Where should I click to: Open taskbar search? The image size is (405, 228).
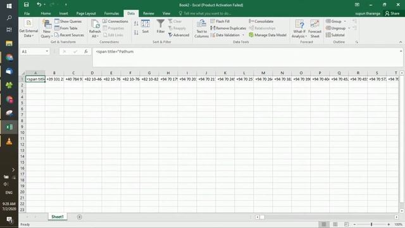click(x=9, y=18)
